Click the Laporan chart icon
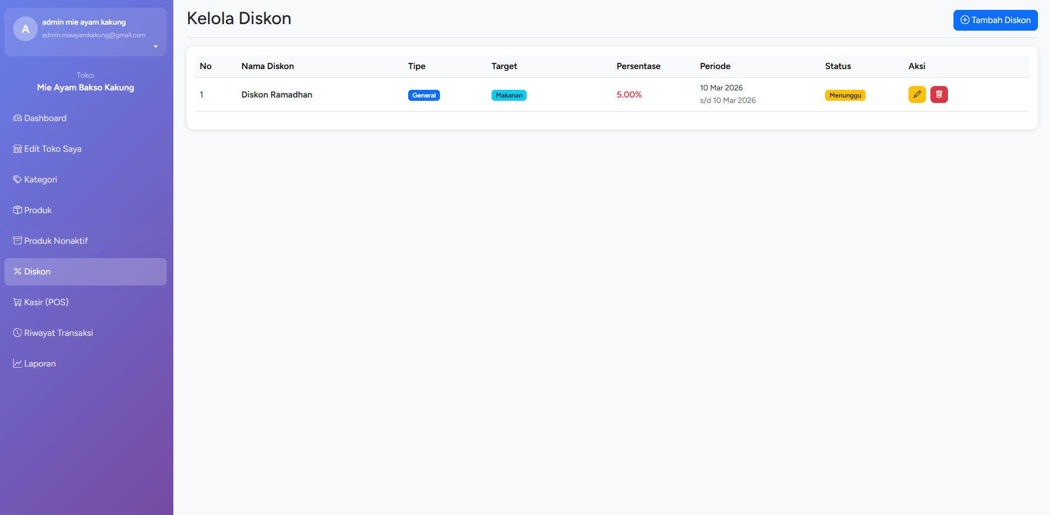 (18, 364)
